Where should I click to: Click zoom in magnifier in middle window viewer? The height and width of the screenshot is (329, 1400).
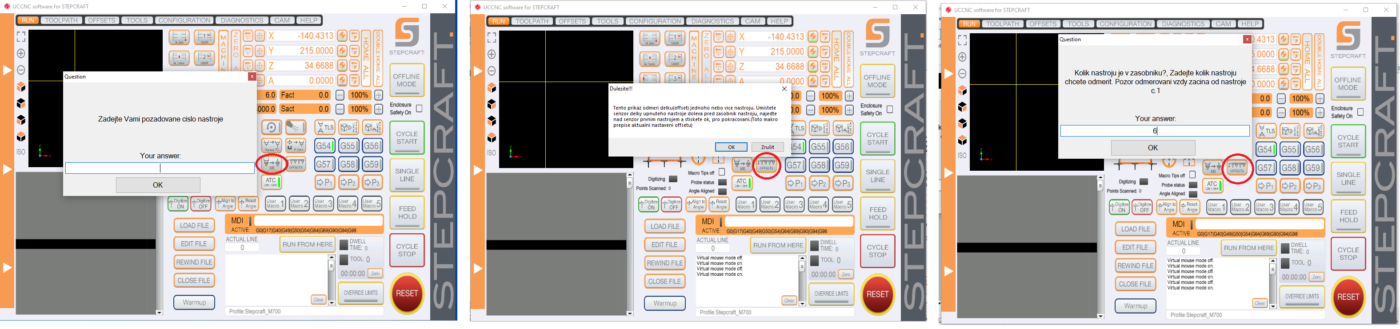pos(492,55)
